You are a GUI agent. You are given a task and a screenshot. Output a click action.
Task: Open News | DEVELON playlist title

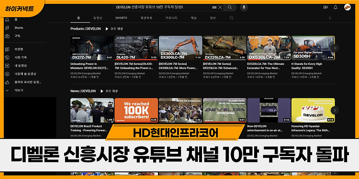[83, 91]
